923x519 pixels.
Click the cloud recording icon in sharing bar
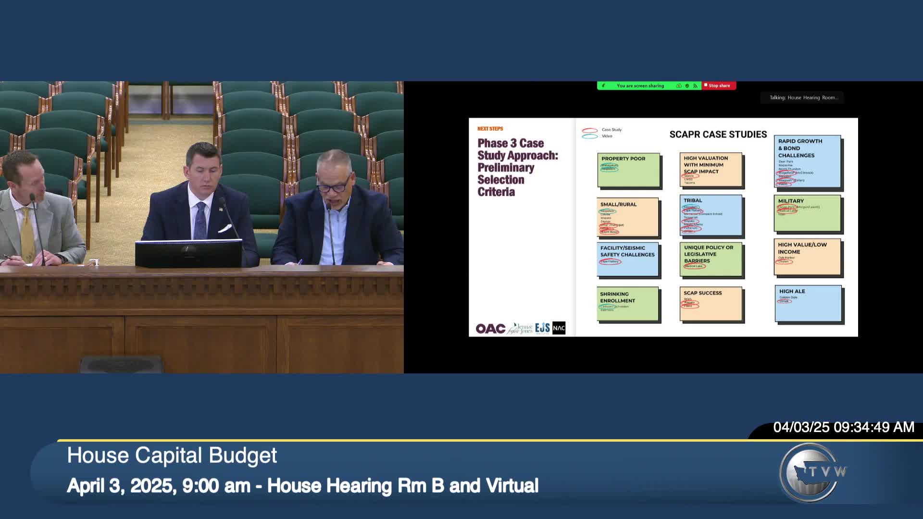pos(679,86)
